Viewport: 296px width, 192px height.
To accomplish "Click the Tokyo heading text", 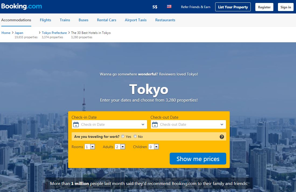I will click(149, 89).
